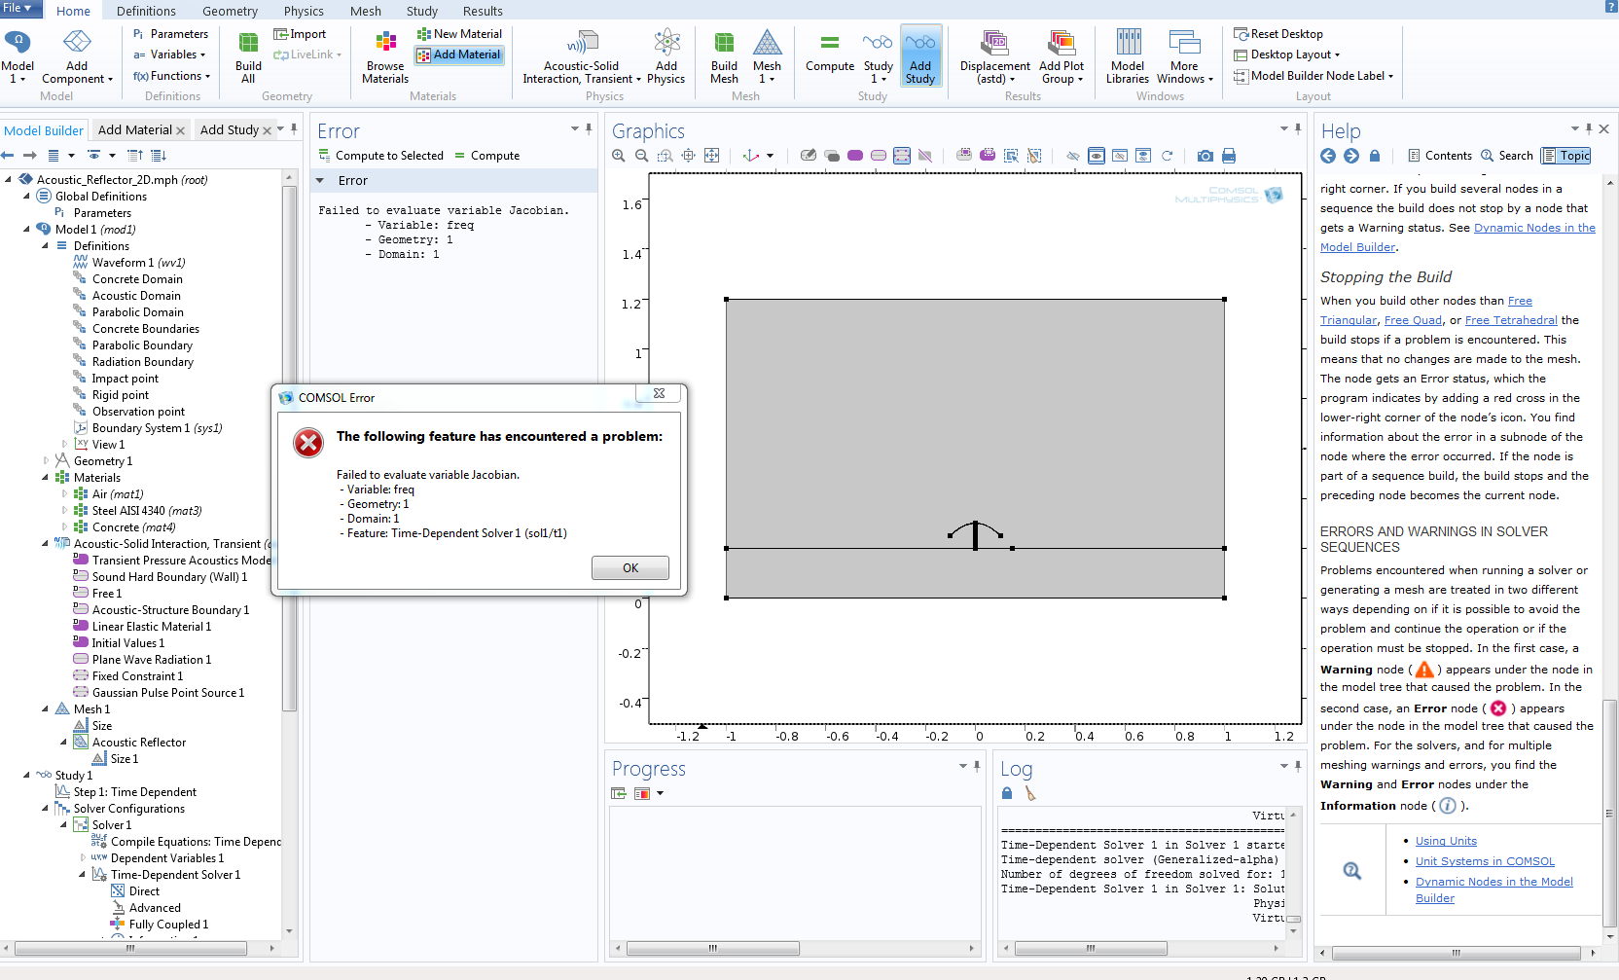1619x980 pixels.
Task: Open the Desktop Layout dropdown
Action: [x=1287, y=54]
